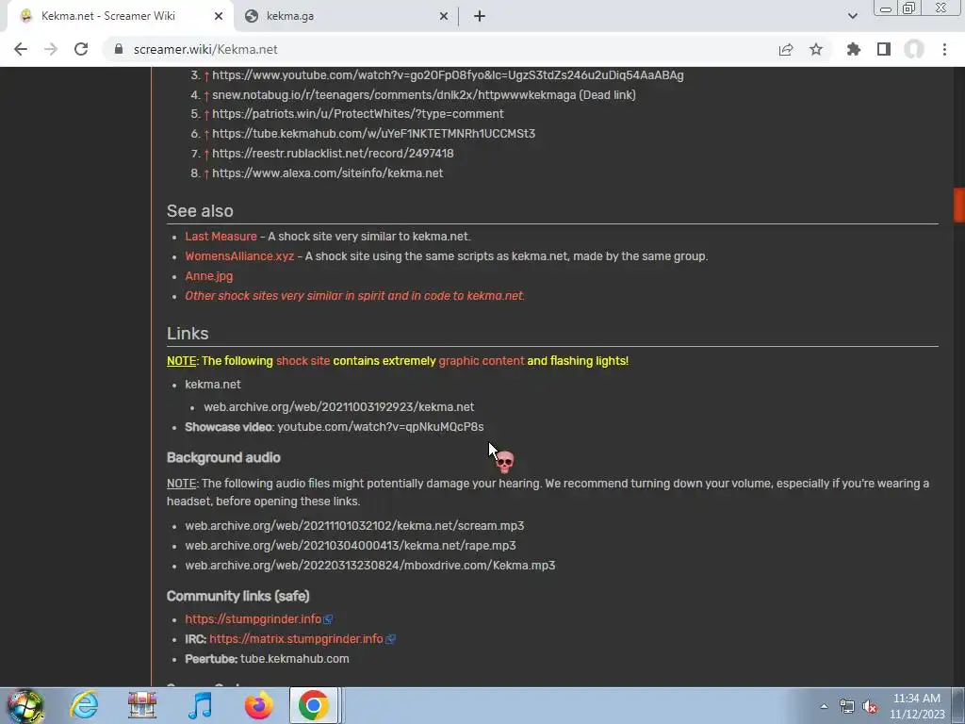
Task: Open a new browser tab
Action: [480, 16]
